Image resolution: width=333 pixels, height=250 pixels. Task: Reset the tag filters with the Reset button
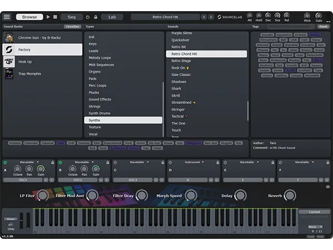323,27
